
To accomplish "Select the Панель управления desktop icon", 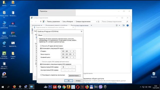I will (x=4, y=35).
